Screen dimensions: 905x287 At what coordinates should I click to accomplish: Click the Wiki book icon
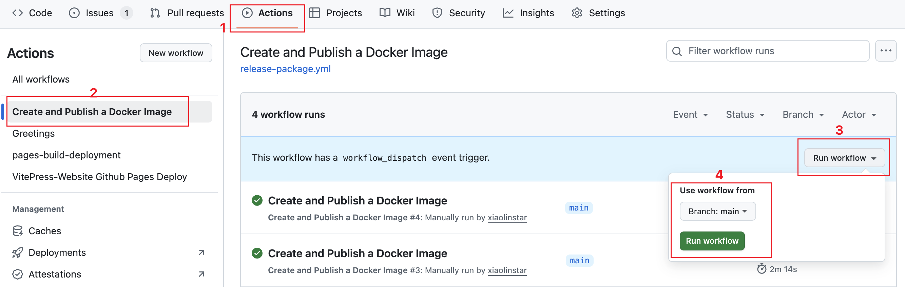point(385,13)
